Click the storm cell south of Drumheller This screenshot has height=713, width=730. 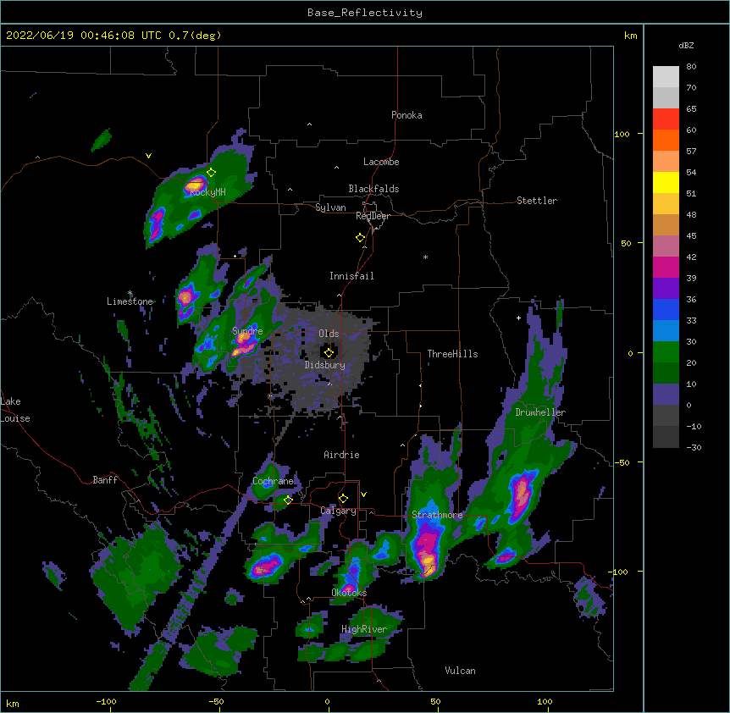[x=521, y=495]
